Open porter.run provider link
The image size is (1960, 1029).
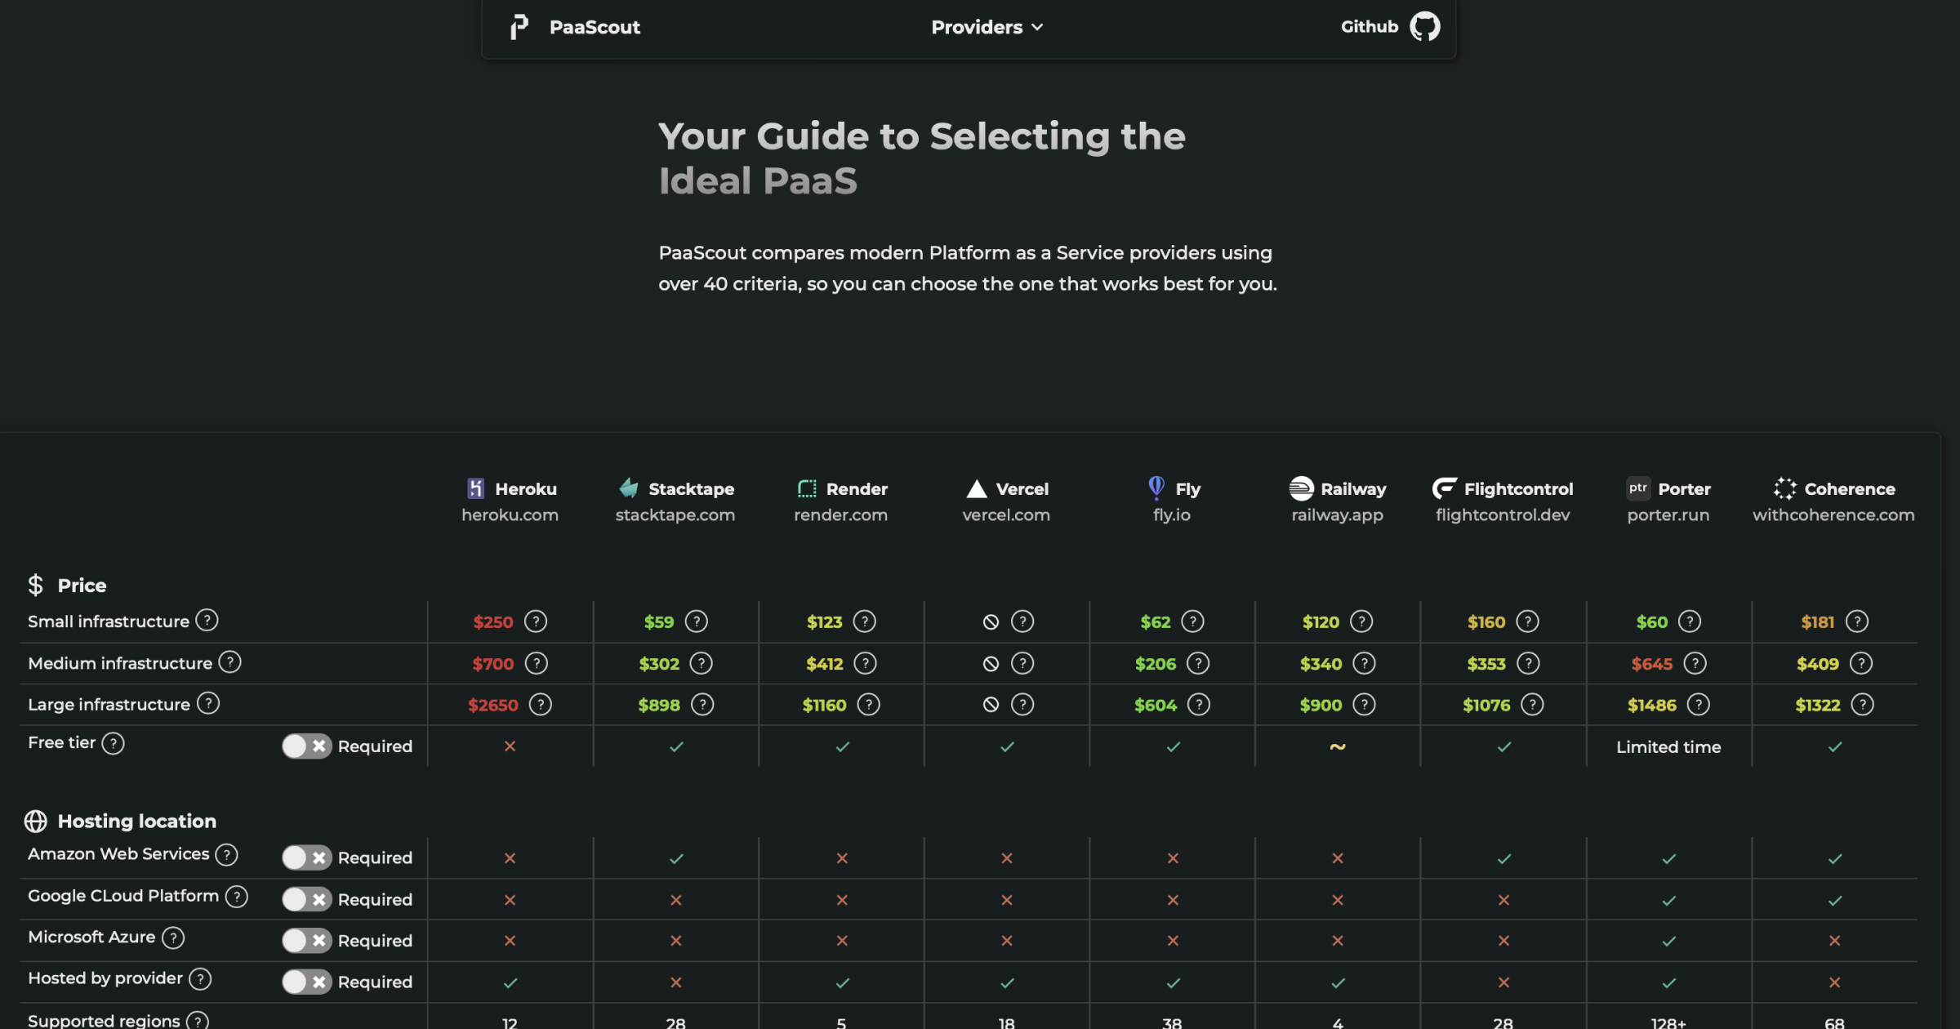1668,514
